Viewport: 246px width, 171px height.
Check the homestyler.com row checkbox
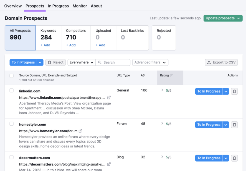(11, 124)
